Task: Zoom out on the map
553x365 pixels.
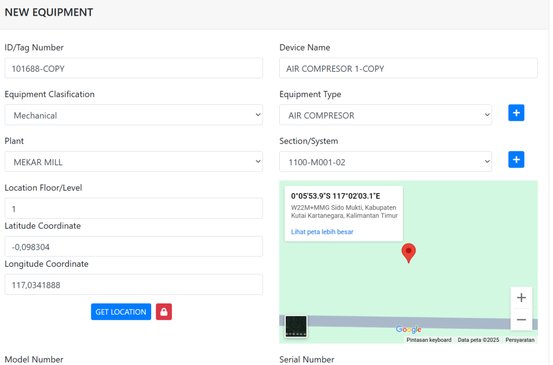Action: (521, 320)
